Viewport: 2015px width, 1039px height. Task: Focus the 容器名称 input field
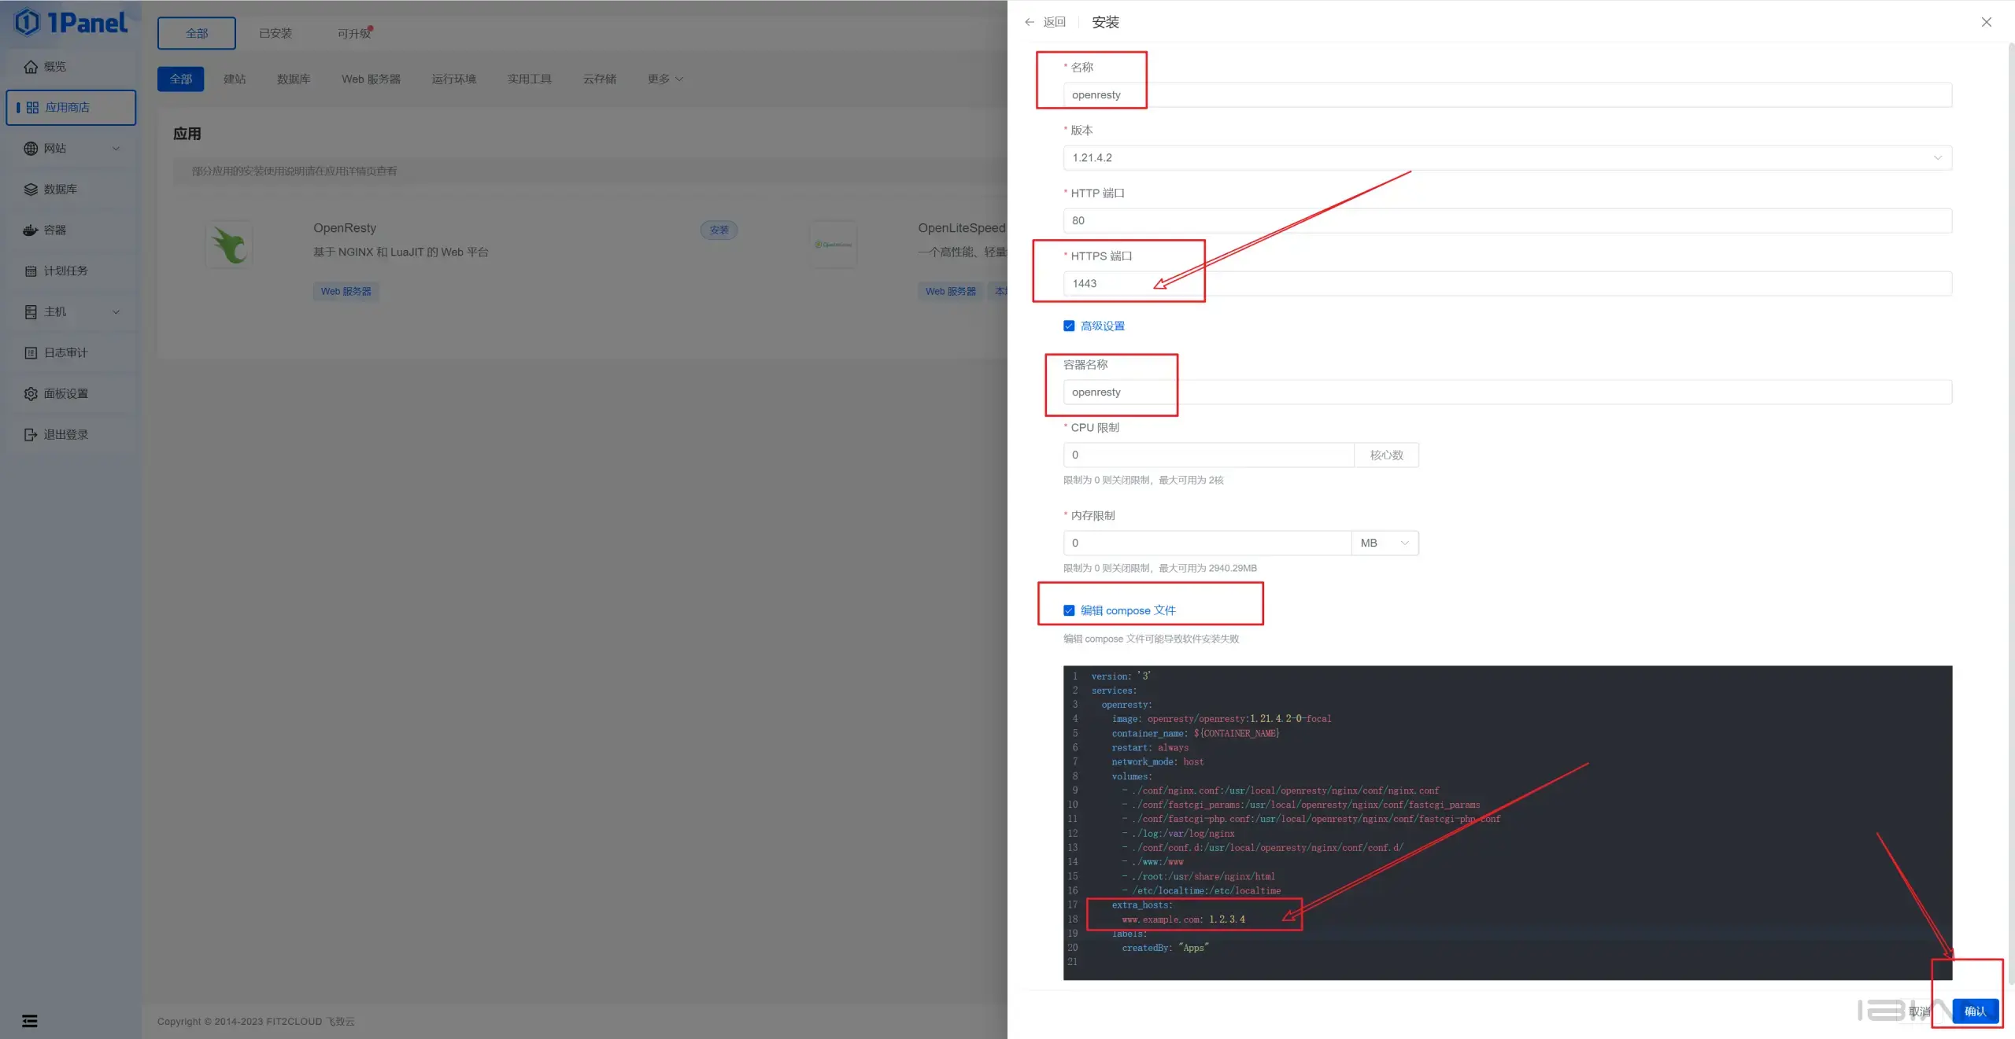tap(1507, 392)
